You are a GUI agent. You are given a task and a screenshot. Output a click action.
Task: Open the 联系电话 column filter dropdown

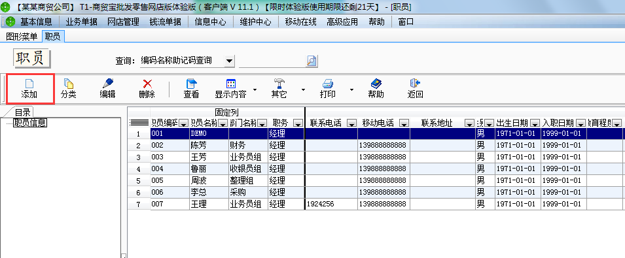point(351,123)
